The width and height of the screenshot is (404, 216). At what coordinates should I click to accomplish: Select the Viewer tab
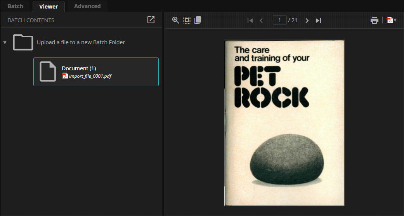[49, 6]
